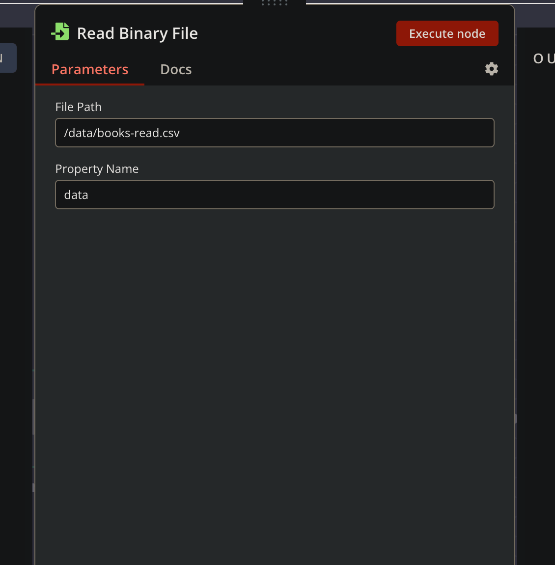Click the OUTPUT panel heading
This screenshot has height=565, width=555.
pyautogui.click(x=543, y=58)
